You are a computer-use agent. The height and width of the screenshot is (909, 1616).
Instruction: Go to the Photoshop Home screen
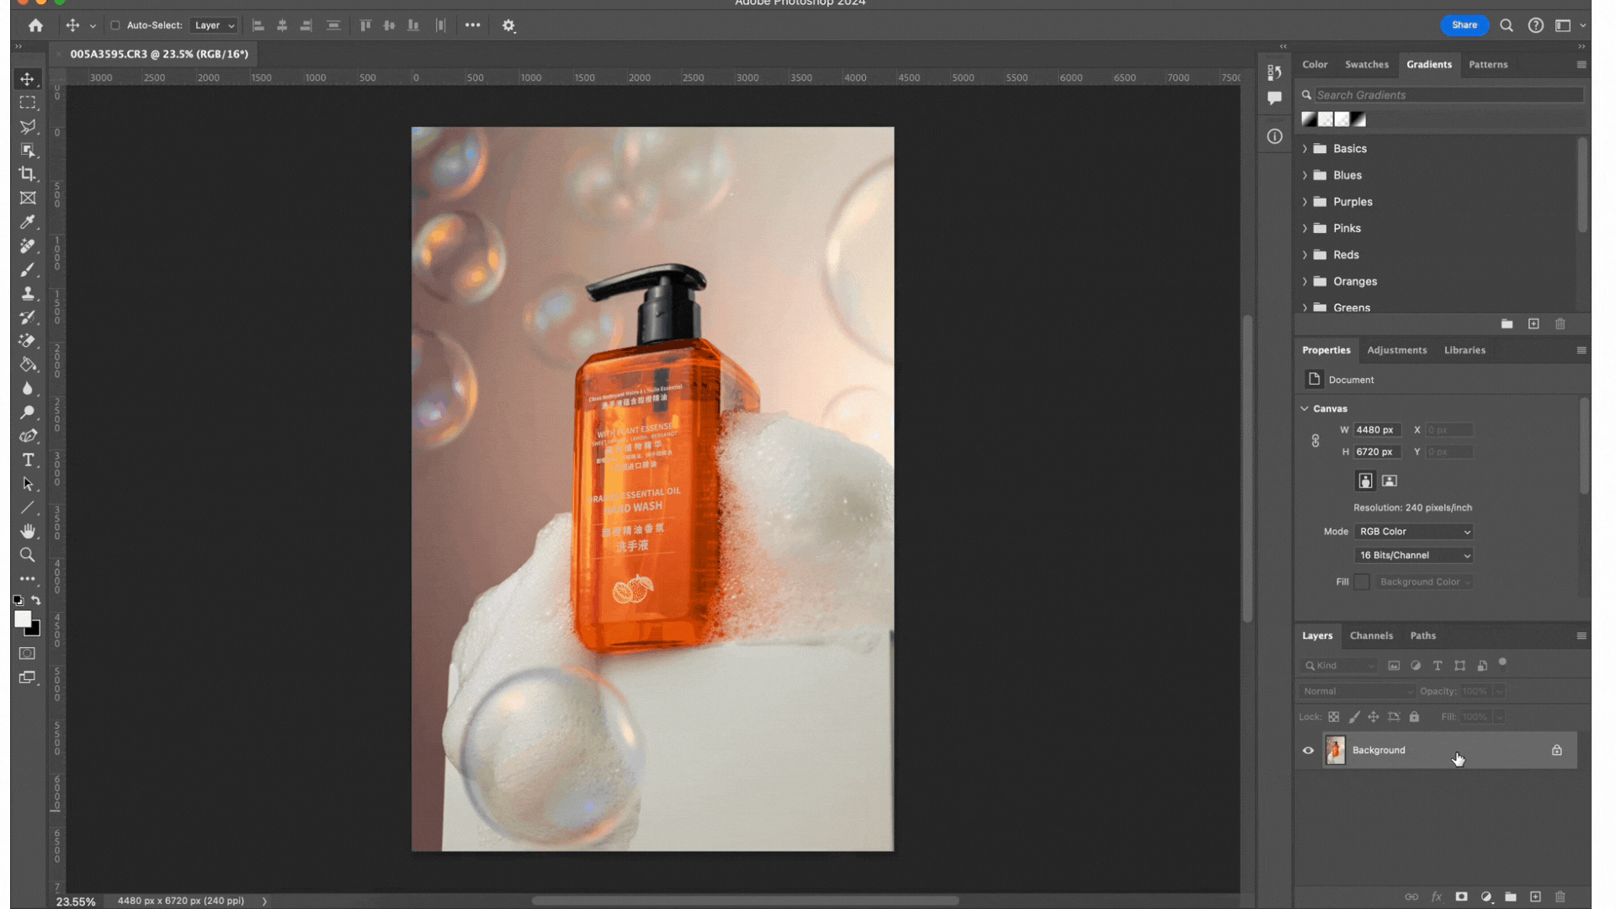tap(35, 25)
